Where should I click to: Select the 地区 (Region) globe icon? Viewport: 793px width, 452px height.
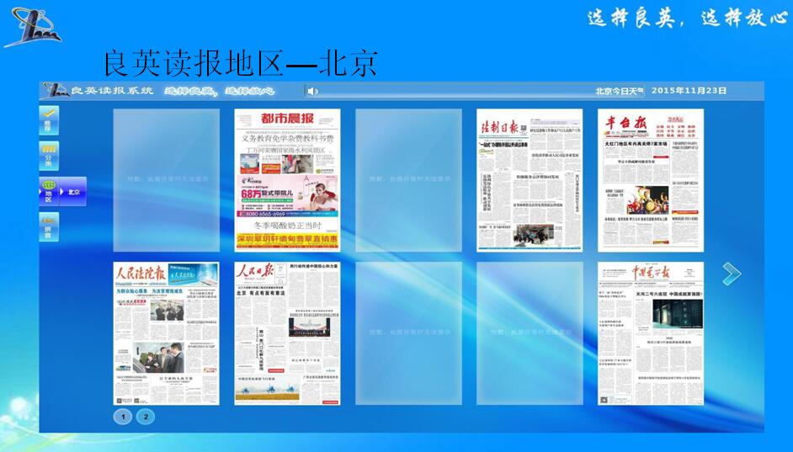(50, 191)
